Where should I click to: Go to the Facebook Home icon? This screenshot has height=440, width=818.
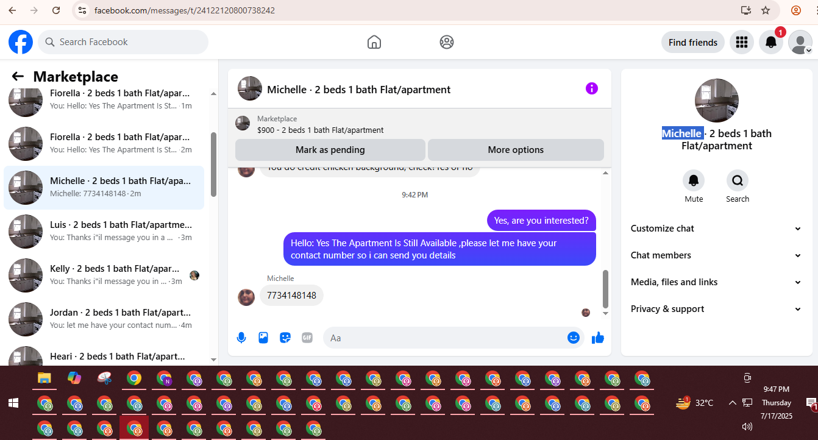[x=374, y=42]
